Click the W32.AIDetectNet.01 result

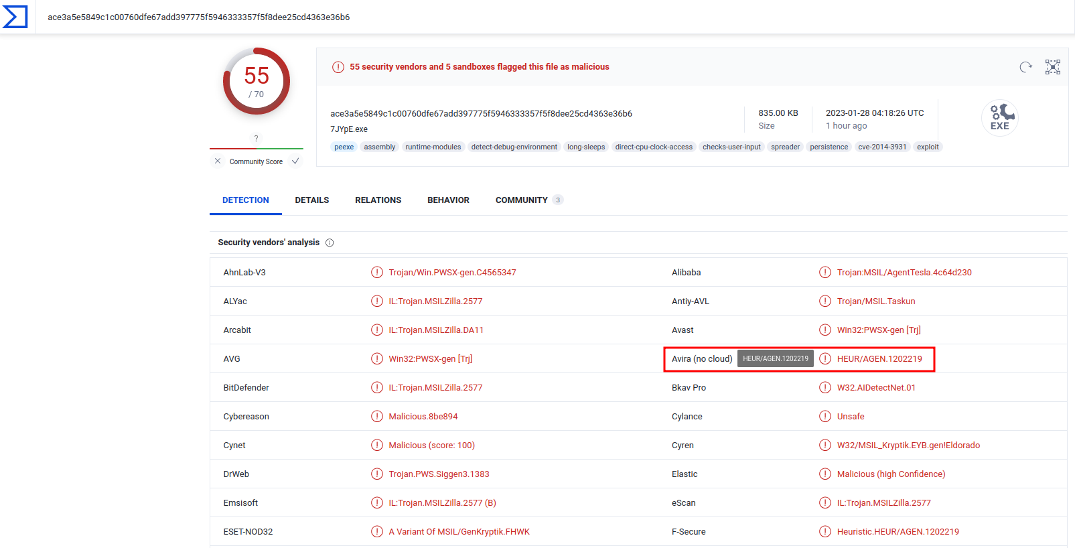pyautogui.click(x=876, y=388)
